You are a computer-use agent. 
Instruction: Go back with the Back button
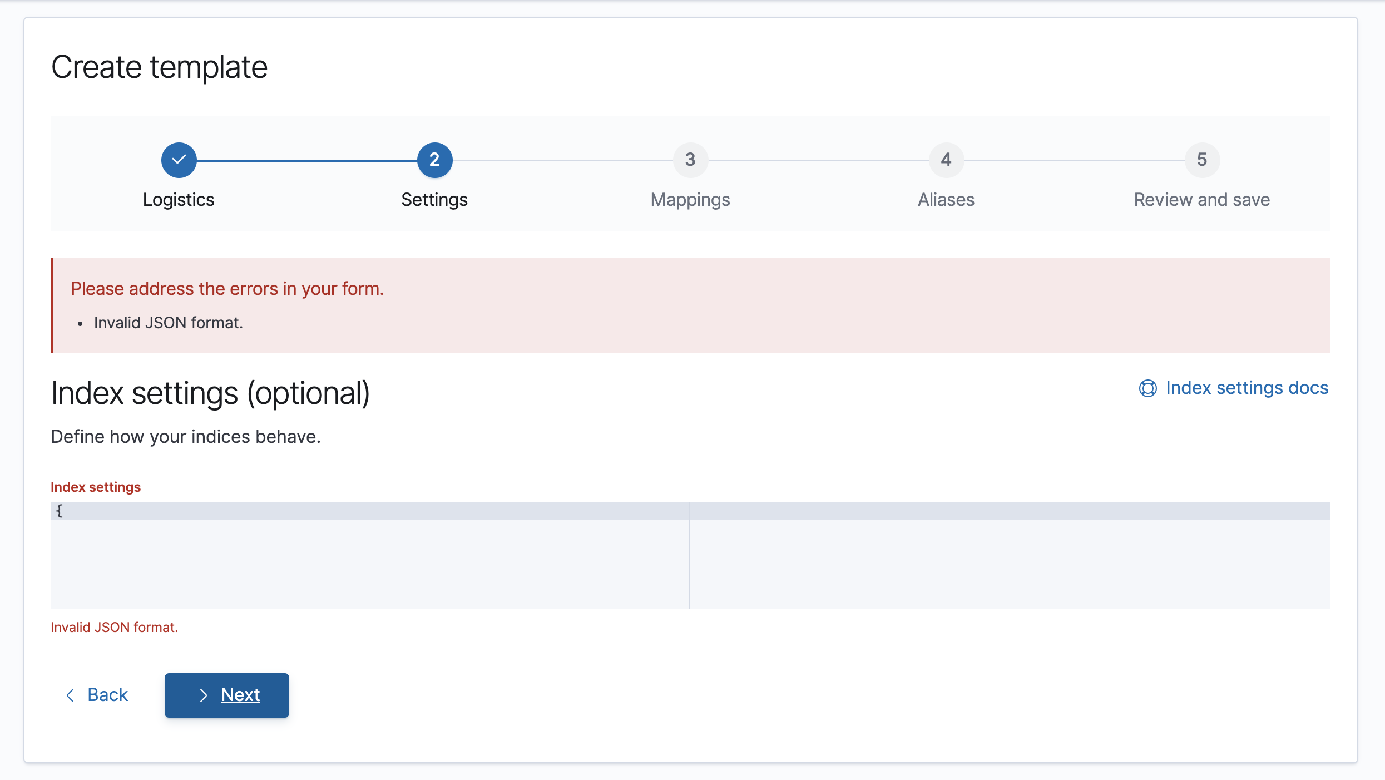[97, 695]
